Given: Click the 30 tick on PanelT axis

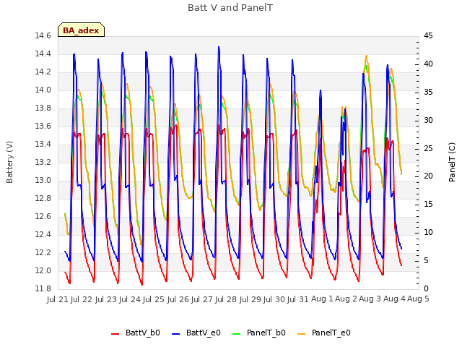Looking at the screenshot, I should [428, 121].
